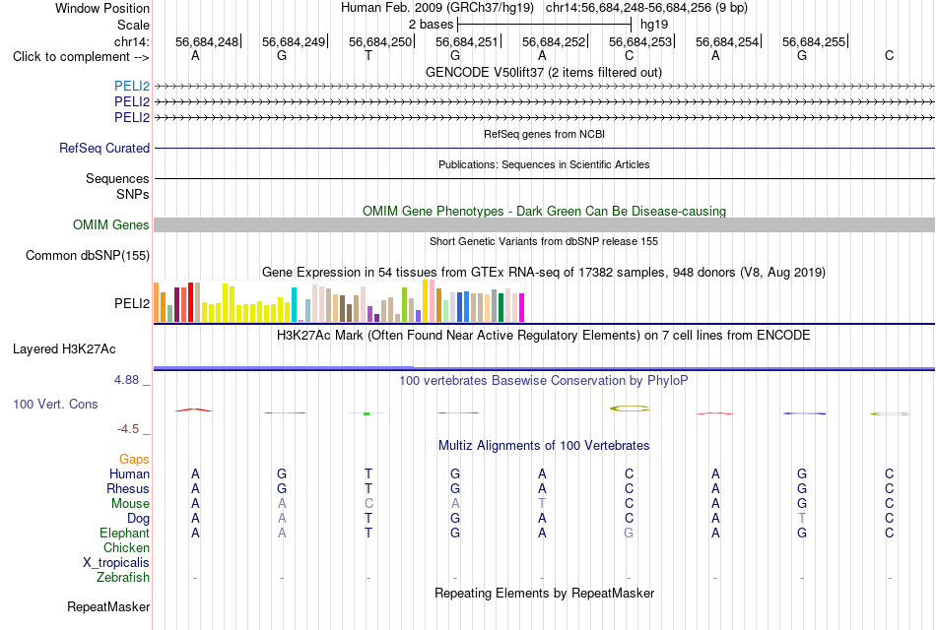Viewport: 936px width, 630px height.
Task: Open the RefSeq Curated track label
Action: [x=104, y=148]
